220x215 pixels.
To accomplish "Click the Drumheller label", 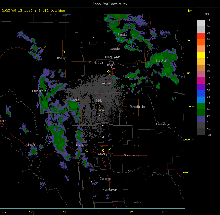I will pos(163,124).
